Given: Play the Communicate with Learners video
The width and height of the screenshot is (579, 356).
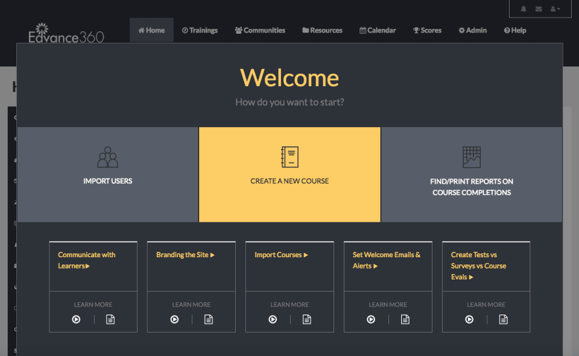Looking at the screenshot, I should pyautogui.click(x=75, y=319).
